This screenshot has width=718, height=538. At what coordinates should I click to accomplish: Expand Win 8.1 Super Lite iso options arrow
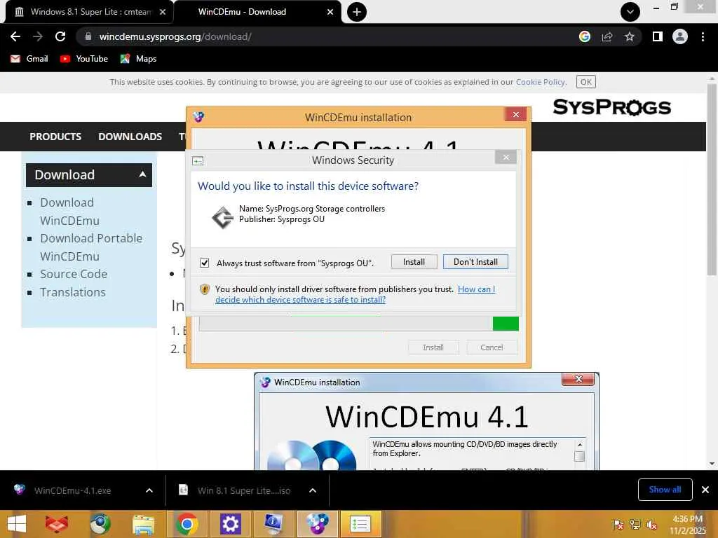pos(313,490)
